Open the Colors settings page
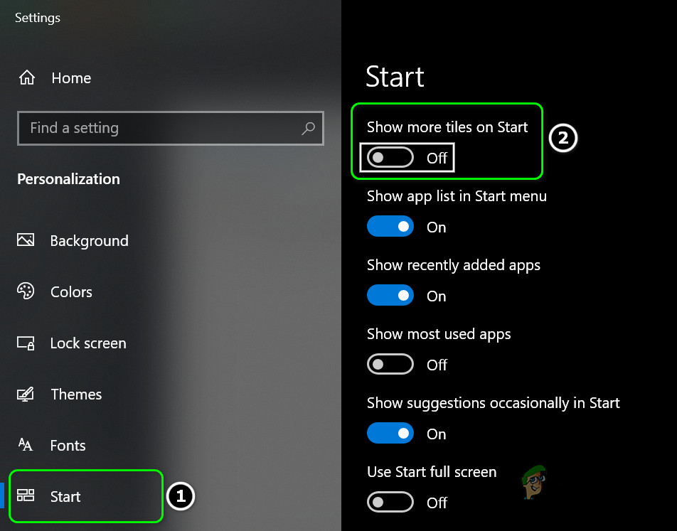 71,292
